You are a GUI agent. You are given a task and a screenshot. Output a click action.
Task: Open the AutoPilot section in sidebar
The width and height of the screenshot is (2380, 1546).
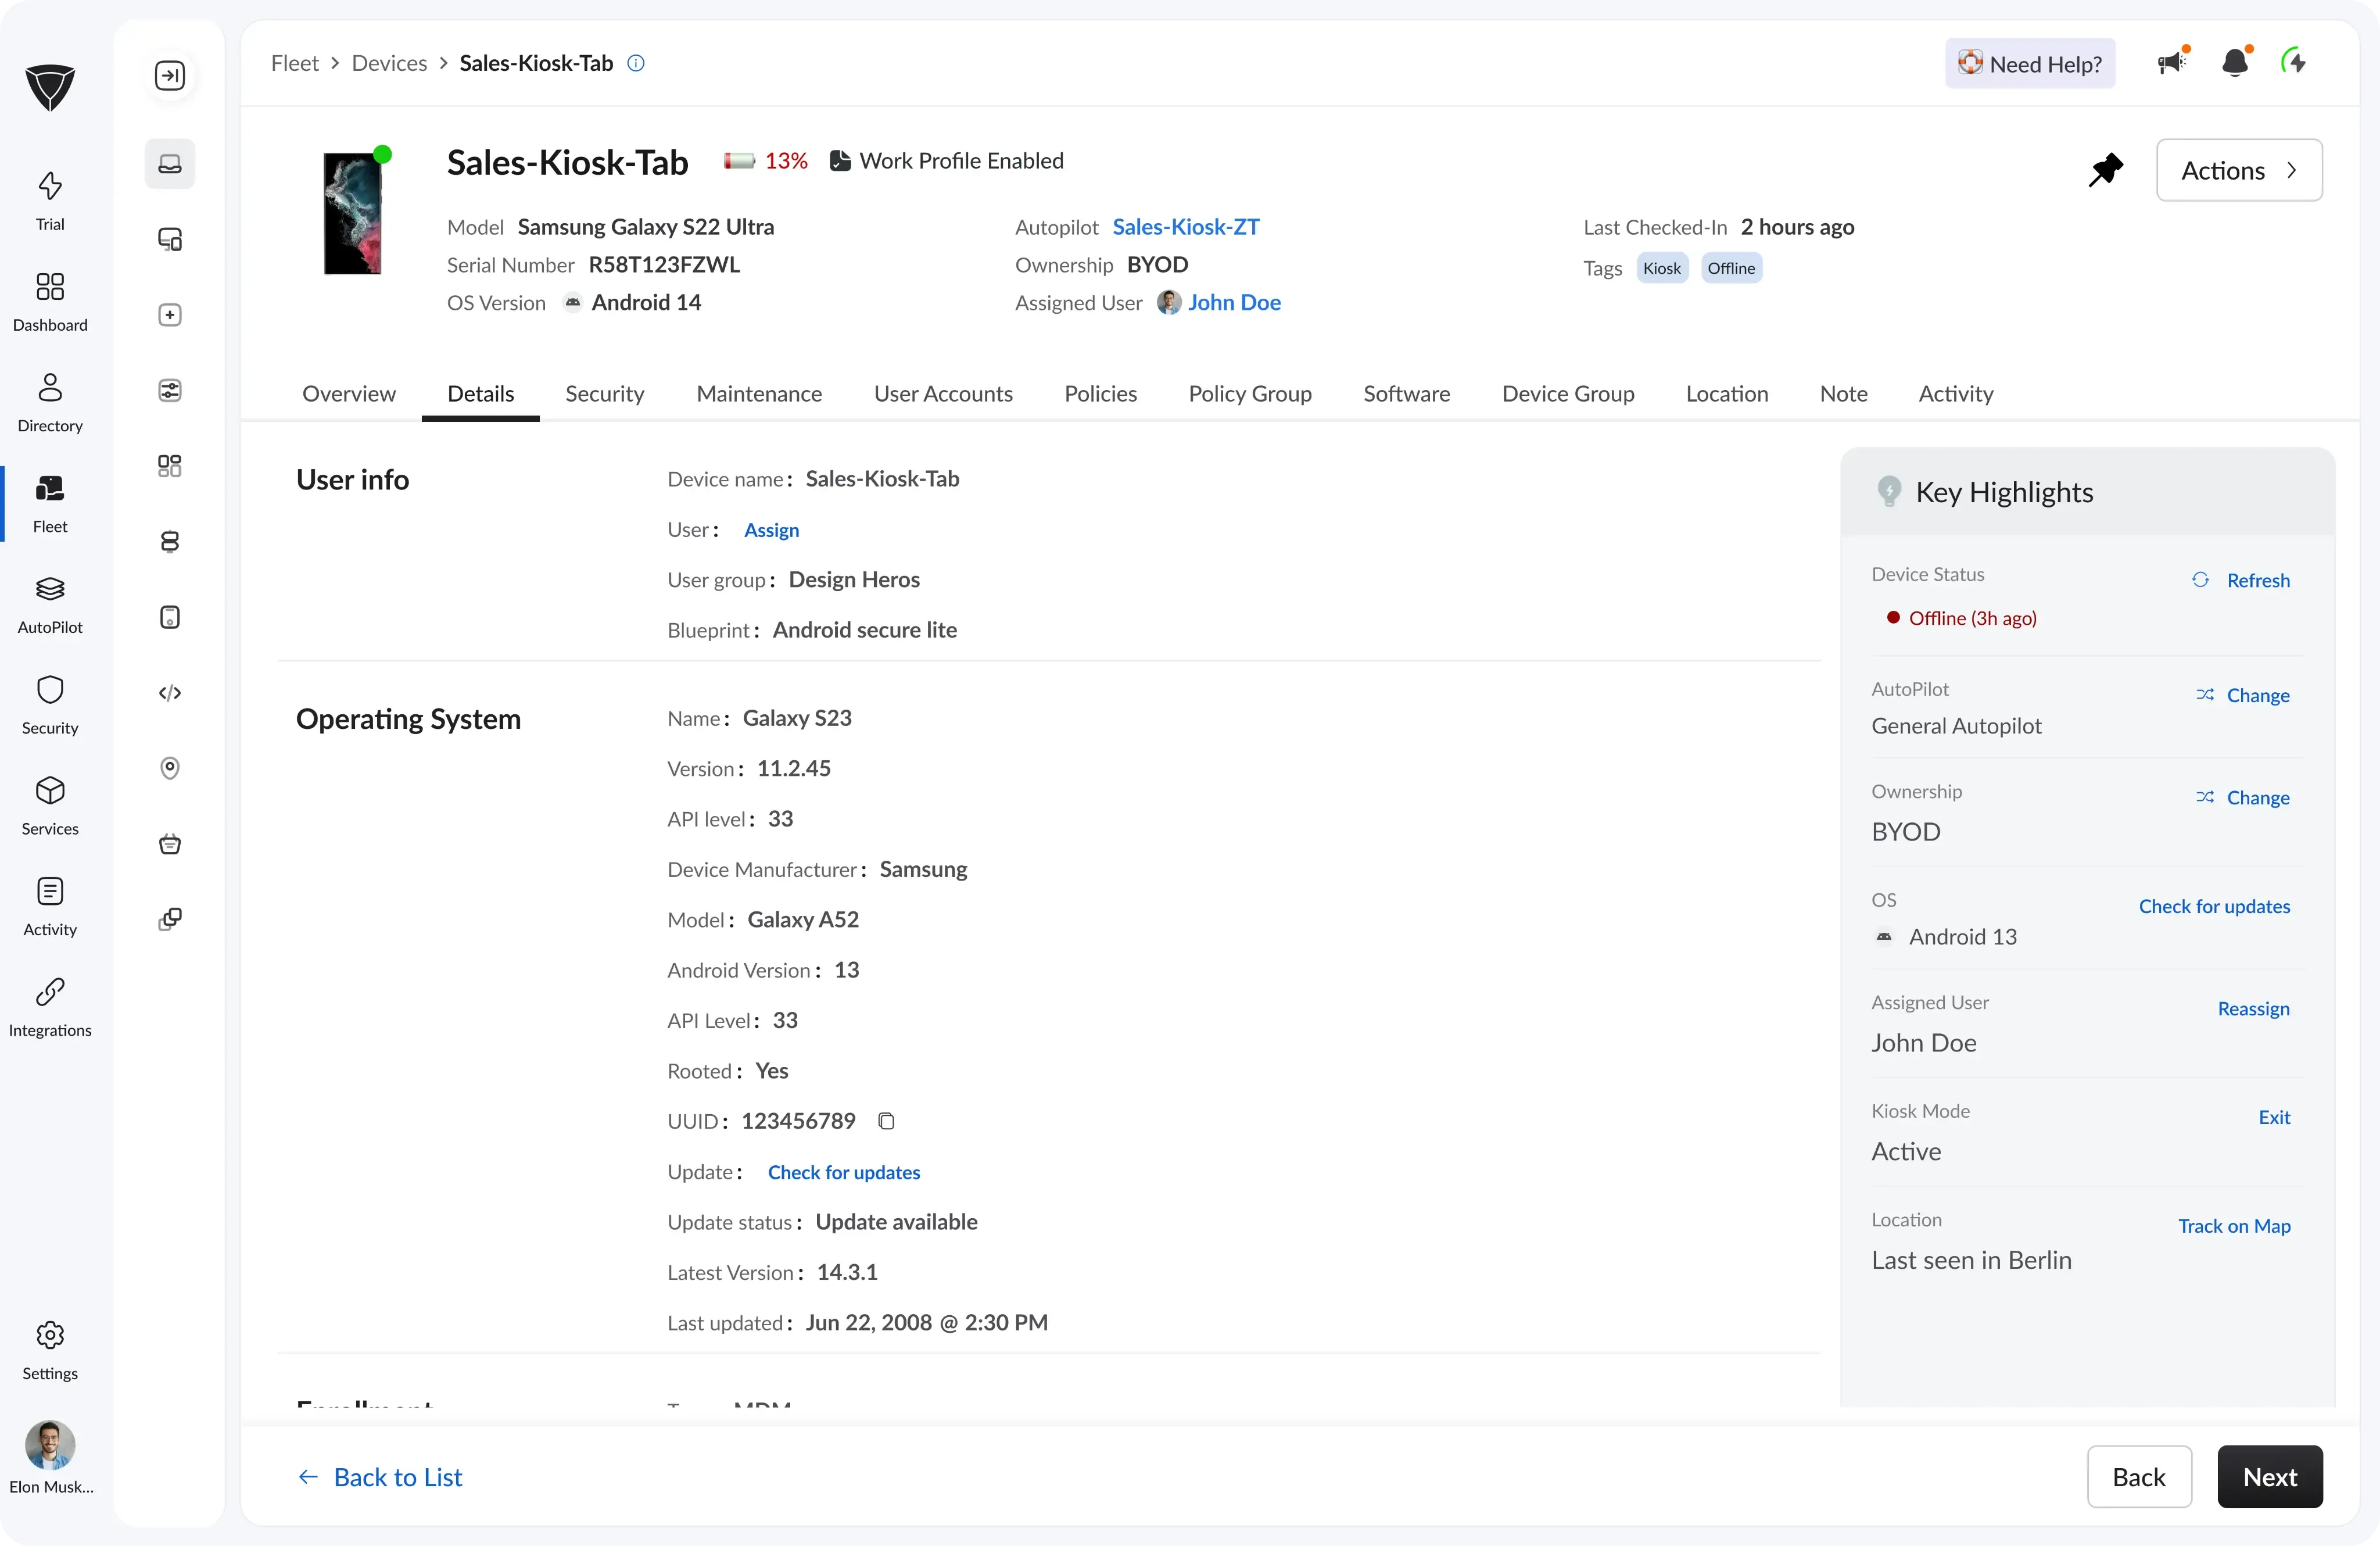pos(50,604)
